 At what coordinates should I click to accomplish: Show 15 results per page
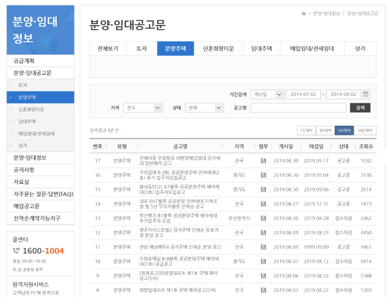[306, 131]
